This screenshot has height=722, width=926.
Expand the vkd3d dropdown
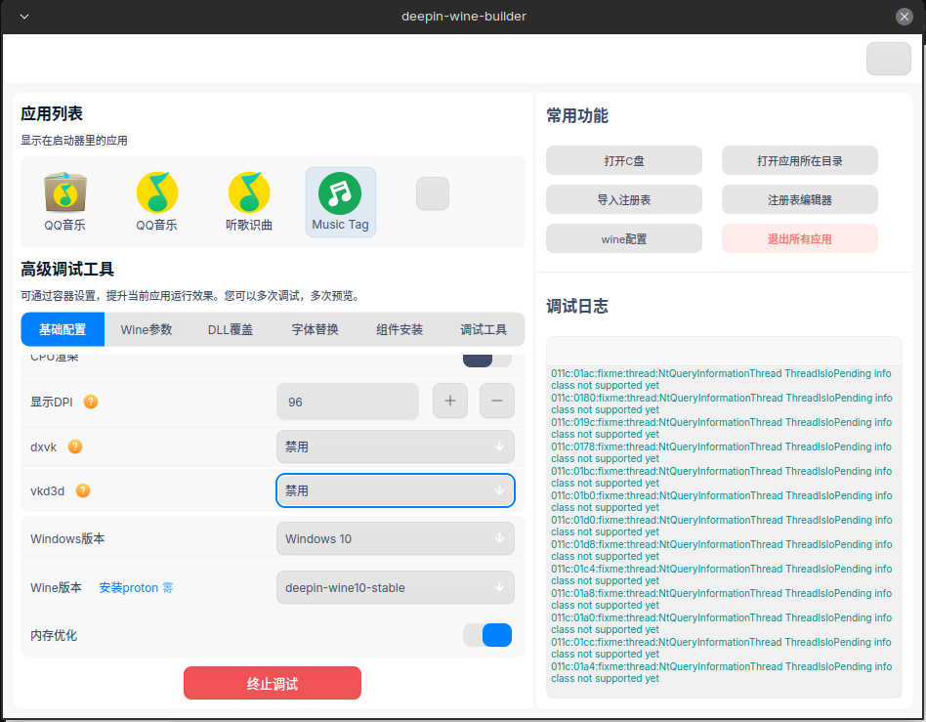coord(395,490)
